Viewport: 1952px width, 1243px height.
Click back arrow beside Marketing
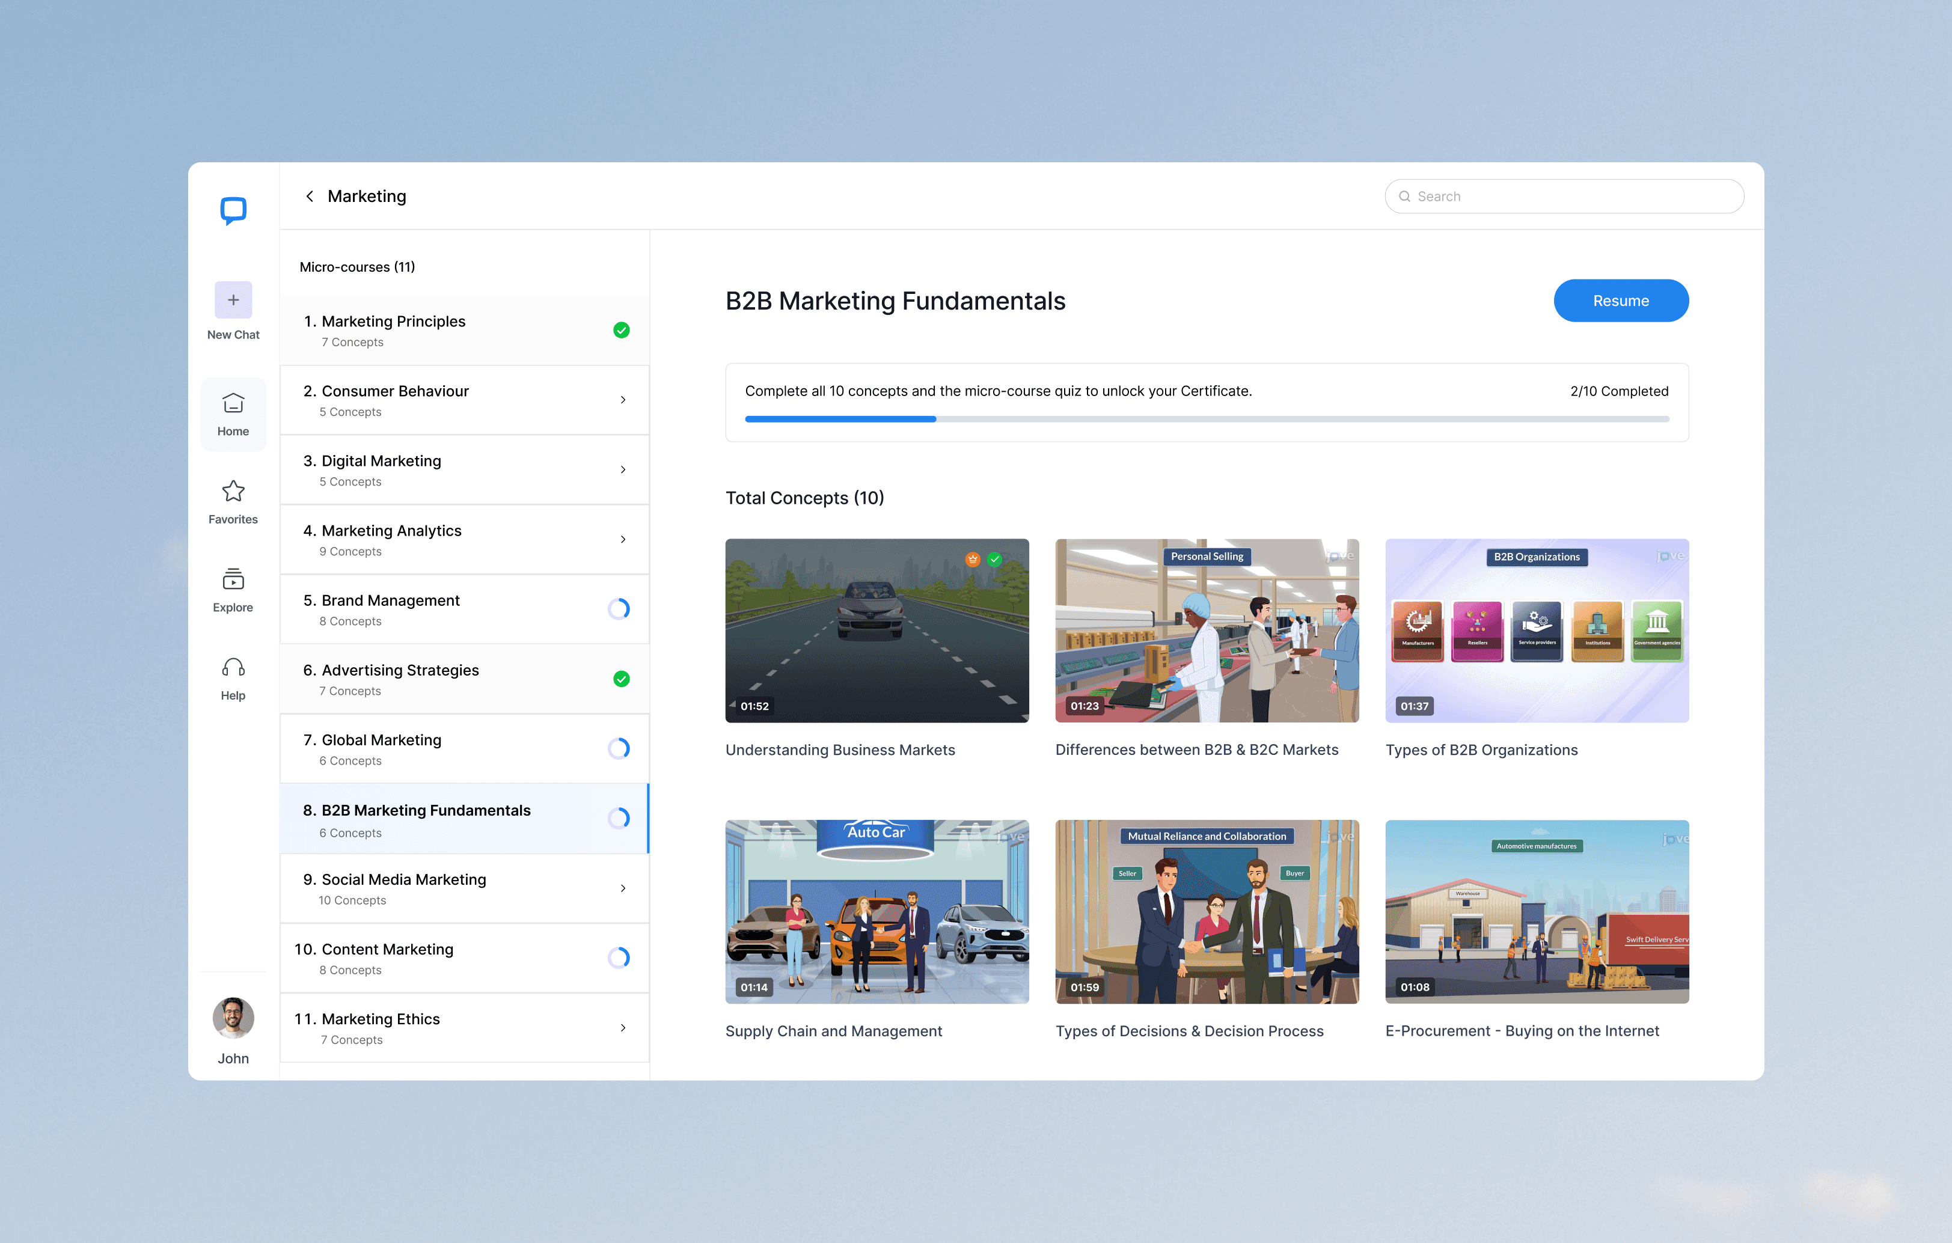310,196
